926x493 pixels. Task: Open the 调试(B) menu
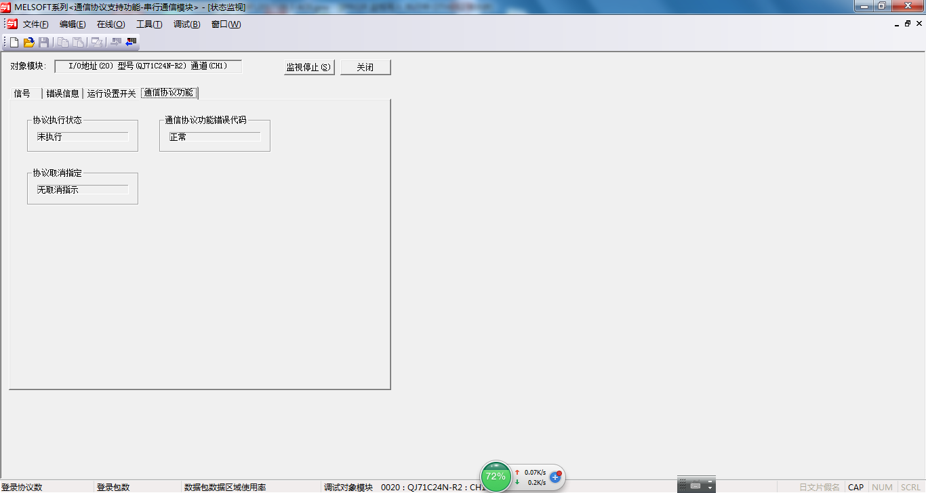pos(186,24)
